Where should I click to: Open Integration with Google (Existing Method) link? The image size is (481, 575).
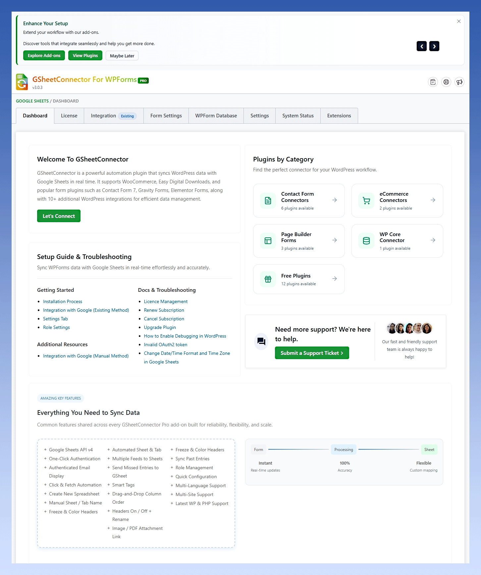coord(86,310)
